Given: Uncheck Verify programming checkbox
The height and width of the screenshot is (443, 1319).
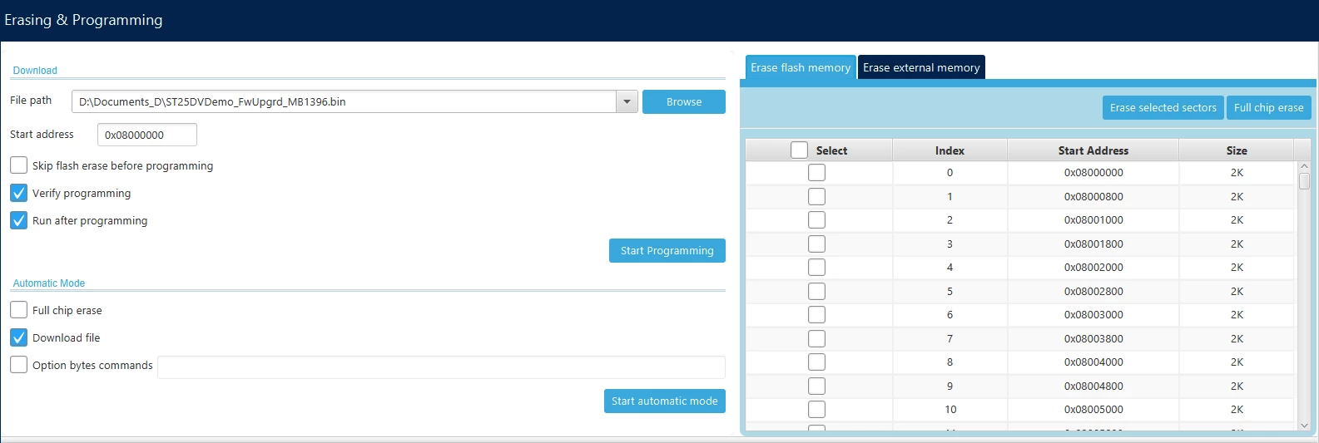Looking at the screenshot, I should [x=19, y=193].
